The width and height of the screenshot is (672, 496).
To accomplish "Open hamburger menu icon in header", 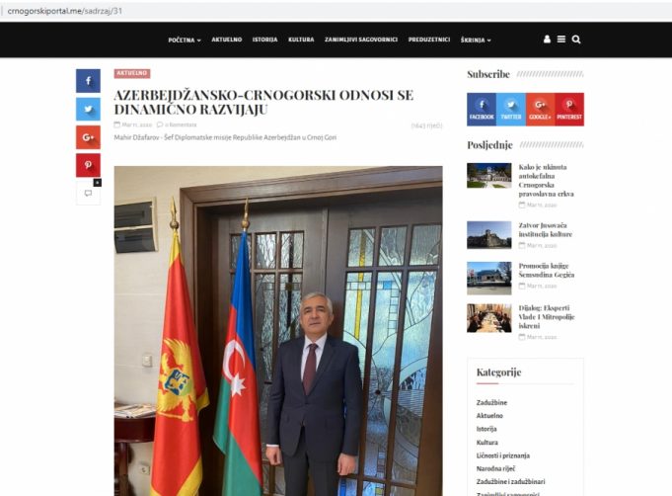I will point(561,40).
